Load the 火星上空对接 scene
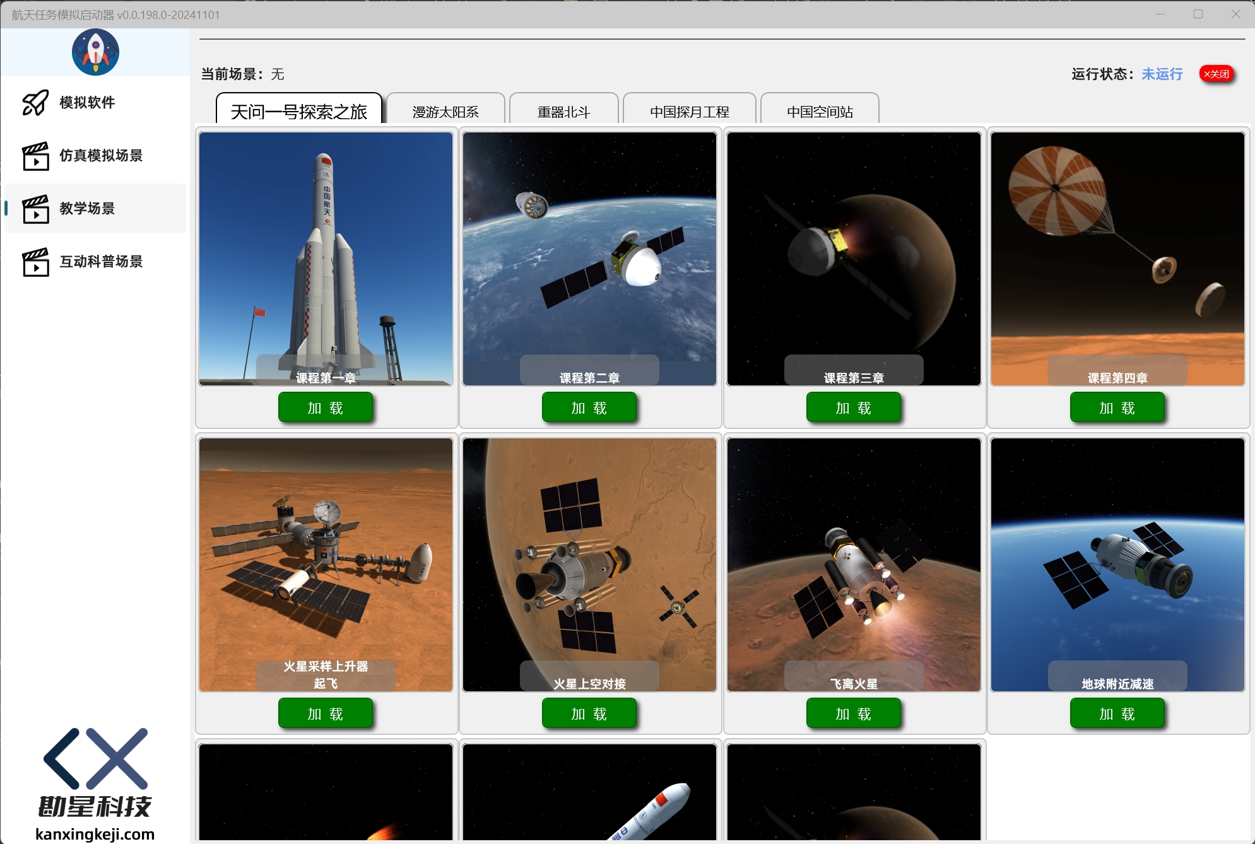This screenshot has width=1255, height=844. pos(589,713)
